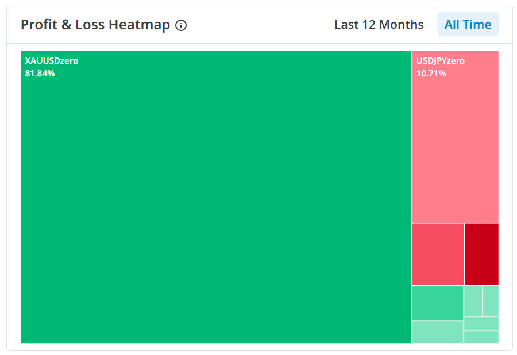Viewport: 517px width, 355px height.
Task: Click the dark red heatmap tile
Action: [481, 254]
